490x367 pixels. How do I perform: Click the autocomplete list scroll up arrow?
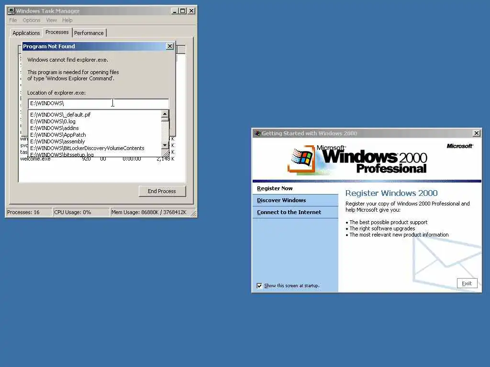point(165,114)
